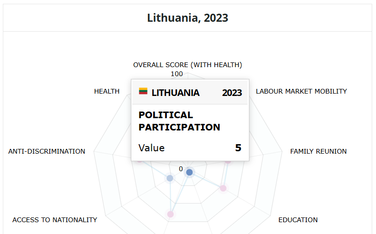Click pink point on Family Reunion axis
376x234 pixels.
pos(228,161)
